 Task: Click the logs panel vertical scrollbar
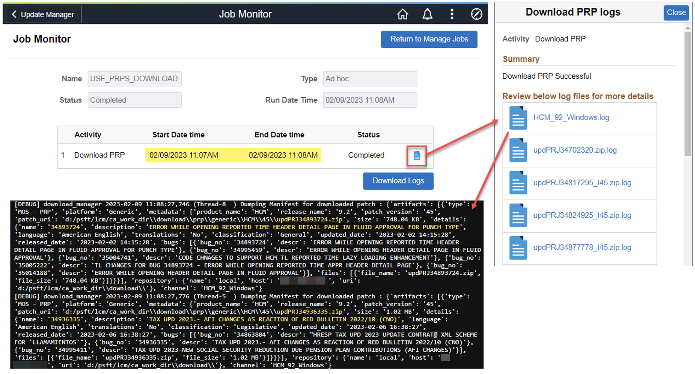(x=688, y=93)
